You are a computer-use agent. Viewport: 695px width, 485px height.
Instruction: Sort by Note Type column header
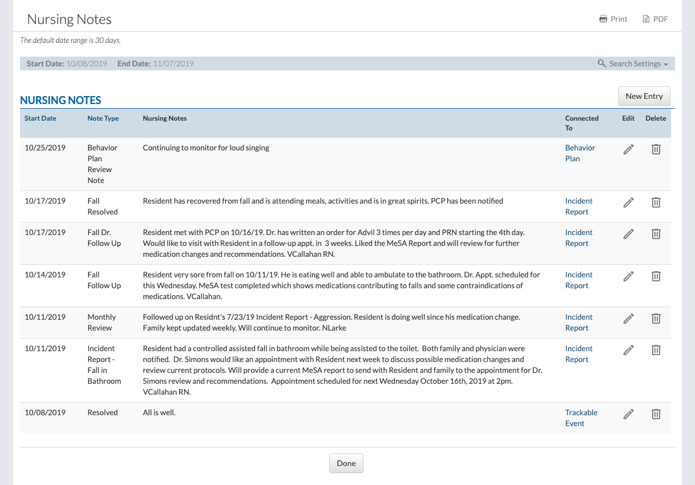(x=103, y=118)
